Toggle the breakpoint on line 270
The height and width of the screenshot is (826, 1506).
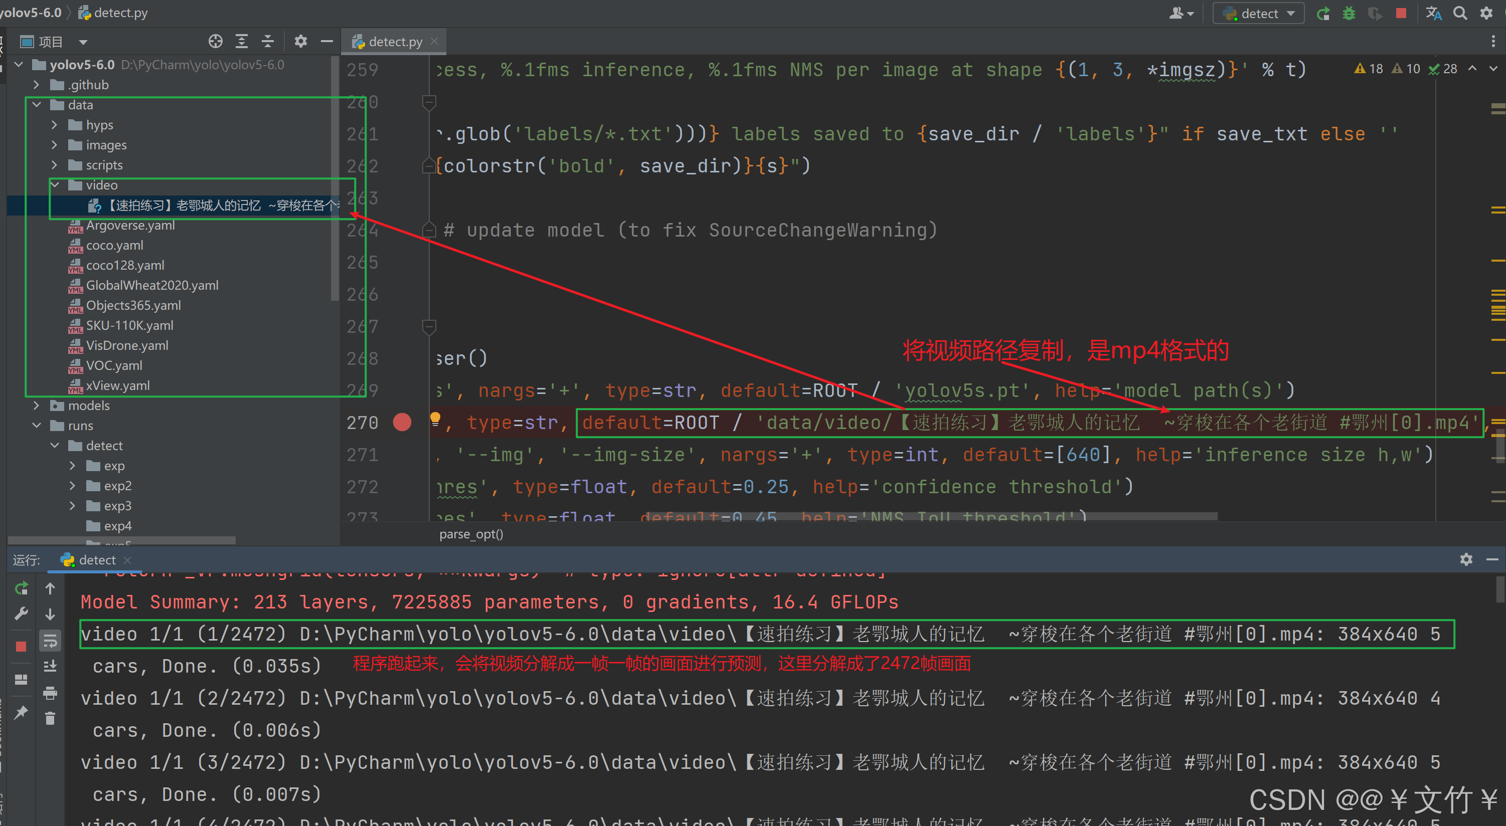click(x=402, y=422)
